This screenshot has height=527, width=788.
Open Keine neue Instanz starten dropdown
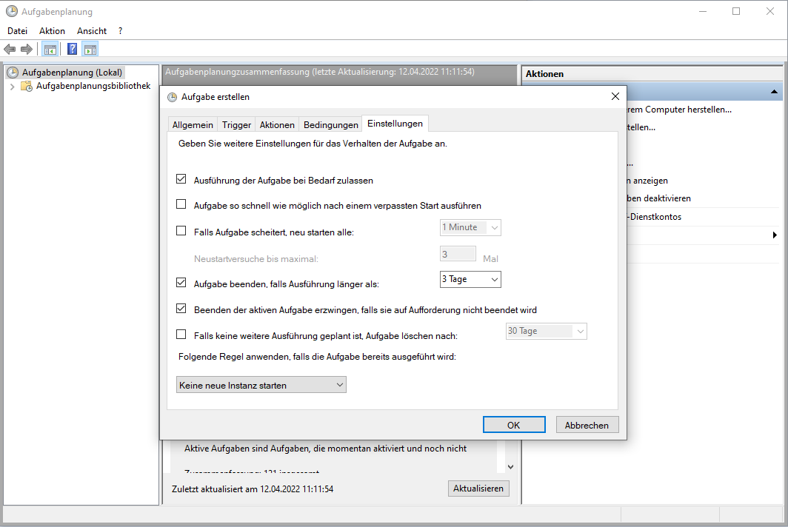tap(261, 385)
